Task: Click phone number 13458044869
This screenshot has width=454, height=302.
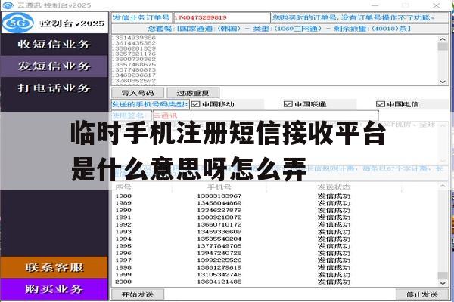Action: point(219,203)
